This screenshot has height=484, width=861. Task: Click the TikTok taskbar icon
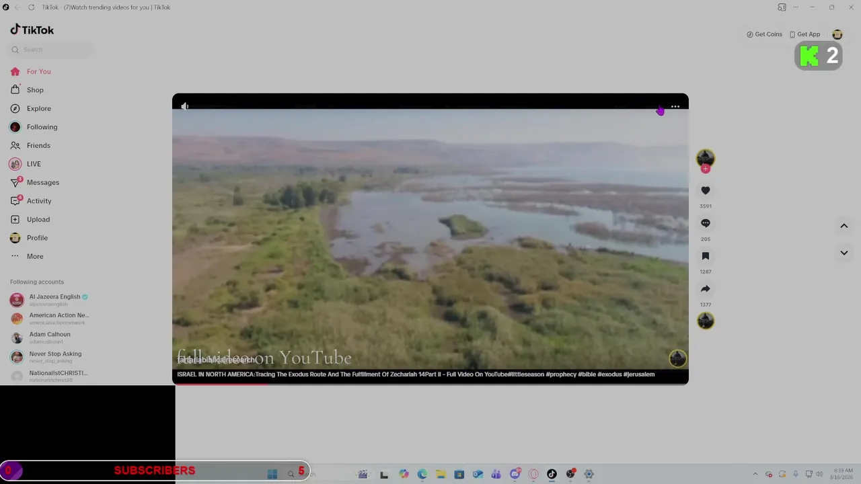coord(552,474)
